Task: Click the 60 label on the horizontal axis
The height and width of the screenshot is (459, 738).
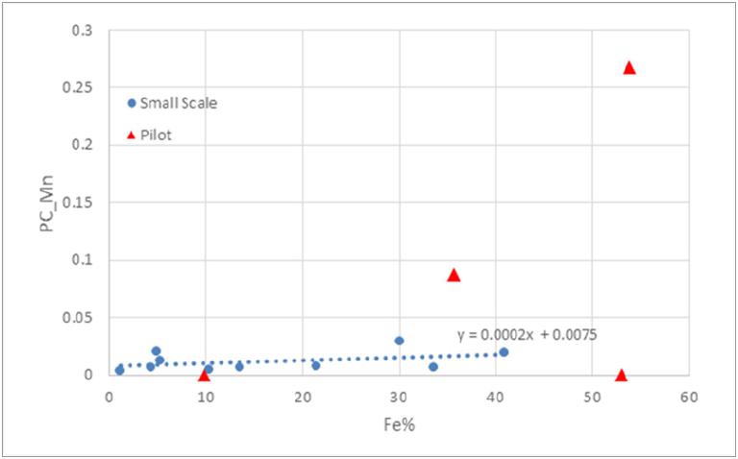Action: 688,395
